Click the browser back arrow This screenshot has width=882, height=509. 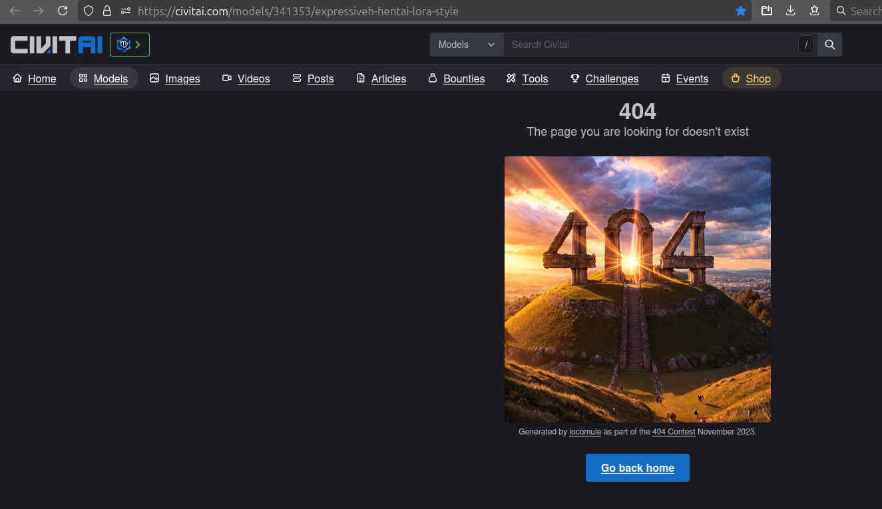click(15, 11)
